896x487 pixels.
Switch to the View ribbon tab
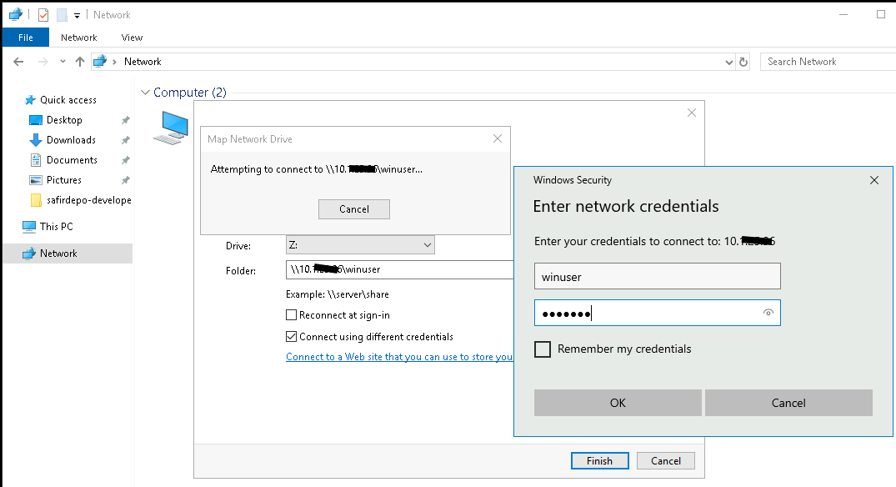(x=132, y=38)
